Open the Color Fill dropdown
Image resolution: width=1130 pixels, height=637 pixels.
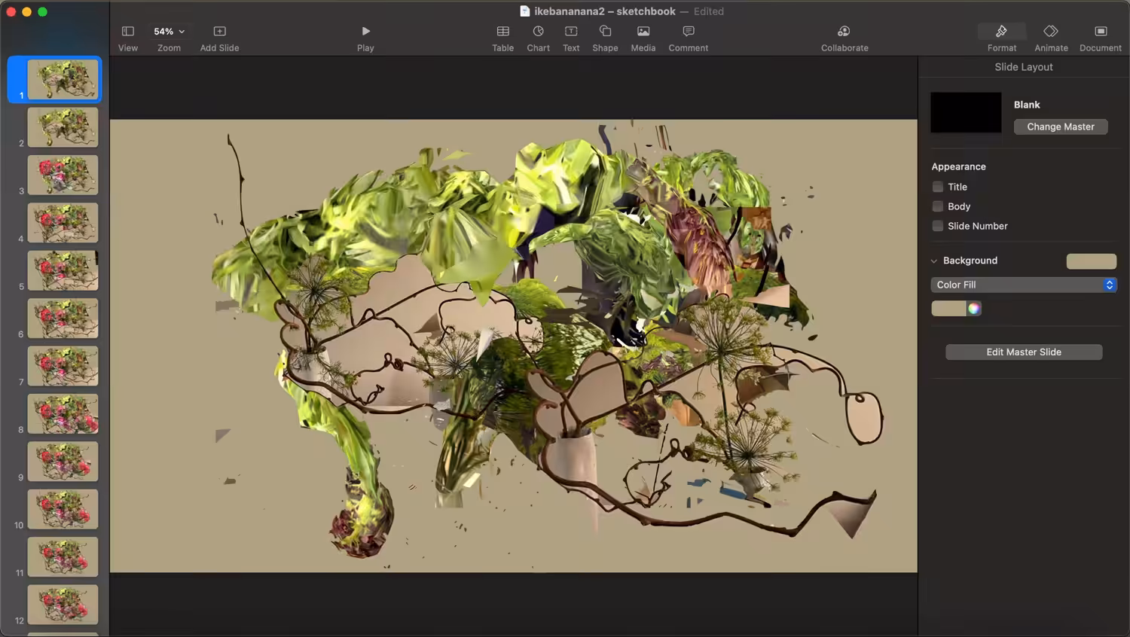(x=1024, y=285)
